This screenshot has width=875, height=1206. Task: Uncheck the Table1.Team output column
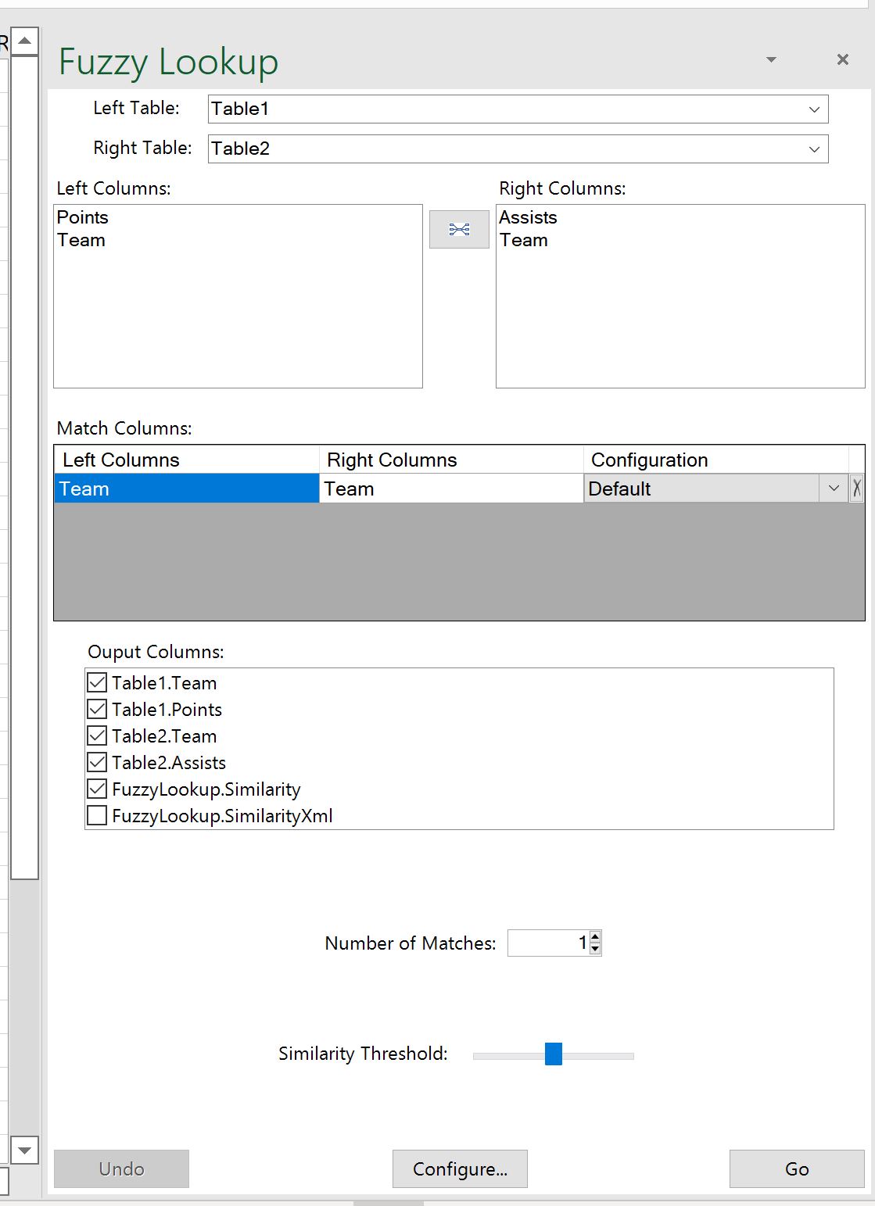[96, 682]
